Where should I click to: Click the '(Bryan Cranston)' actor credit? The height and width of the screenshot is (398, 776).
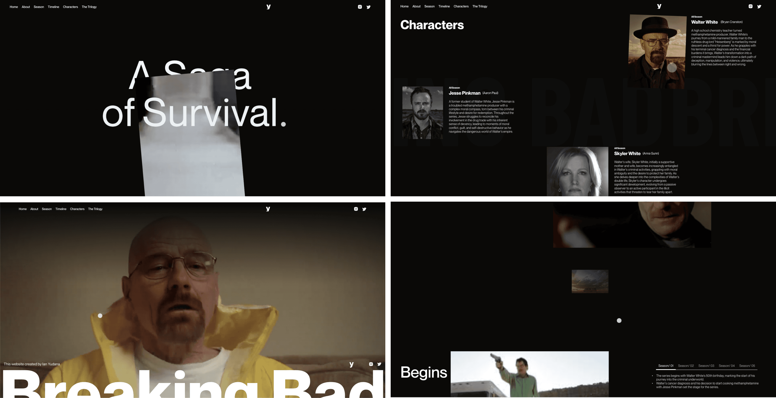point(731,22)
